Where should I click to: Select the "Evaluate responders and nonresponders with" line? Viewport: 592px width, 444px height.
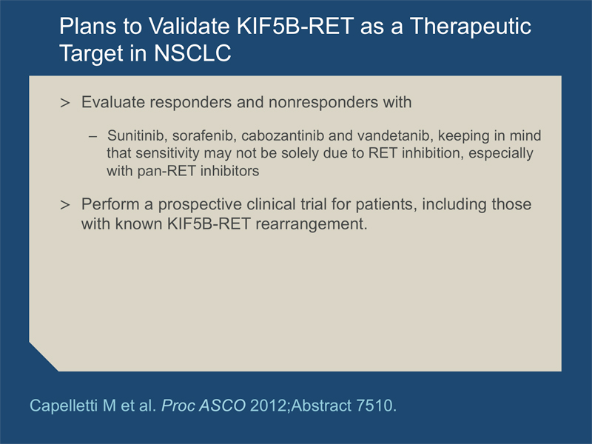click(246, 102)
